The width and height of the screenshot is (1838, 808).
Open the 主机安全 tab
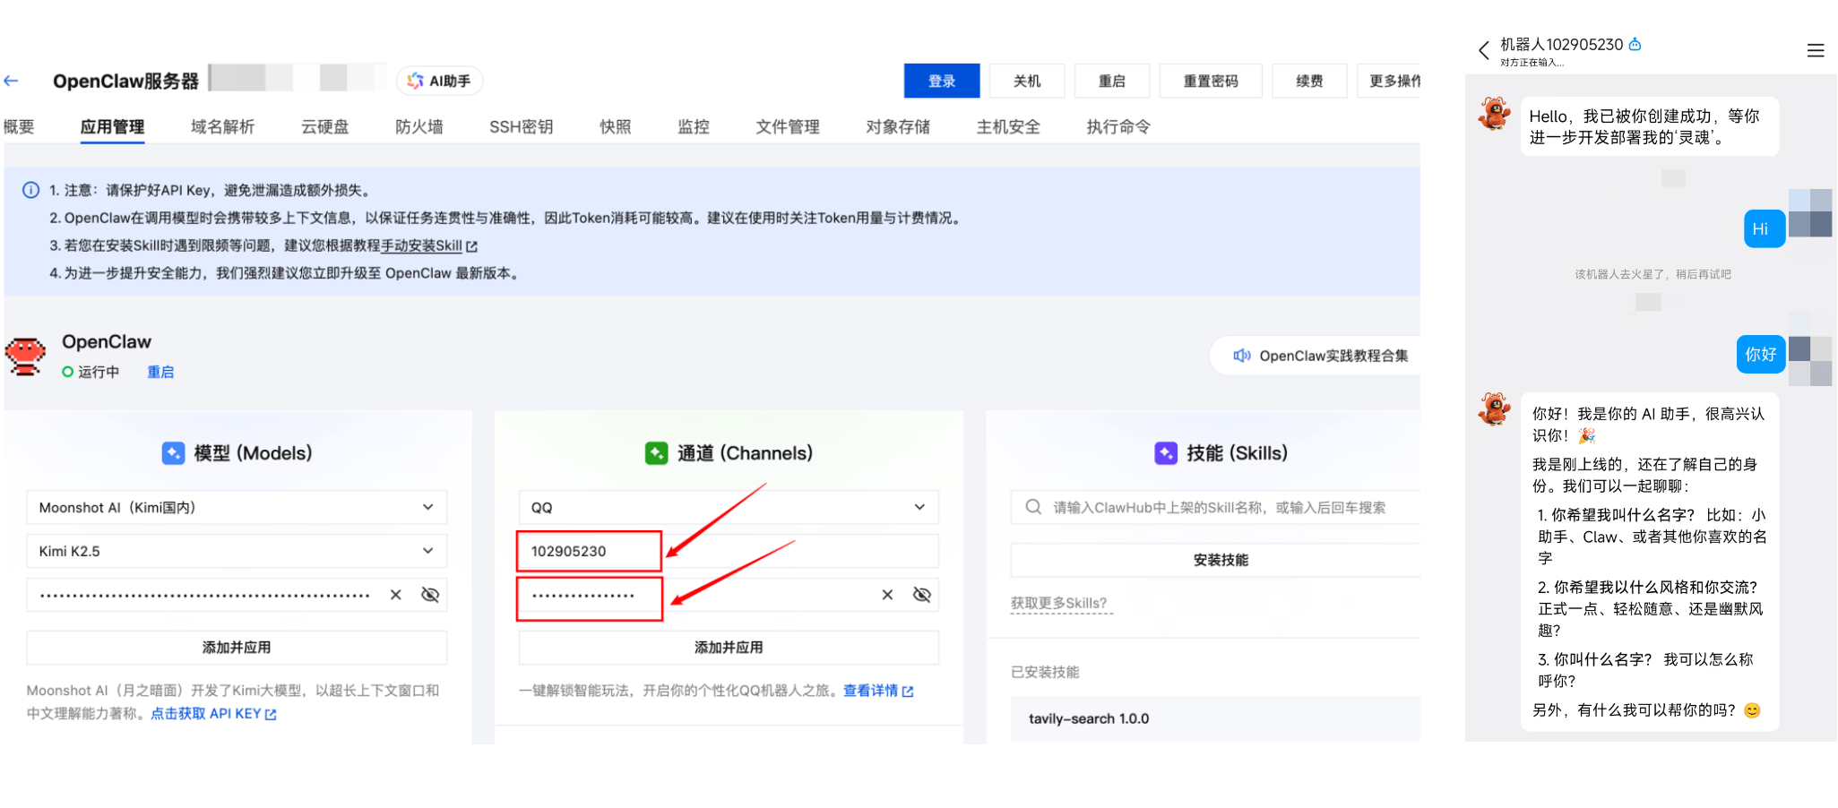click(x=1008, y=126)
